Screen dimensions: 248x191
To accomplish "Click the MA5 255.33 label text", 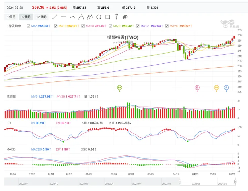I will [x=41, y=26].
